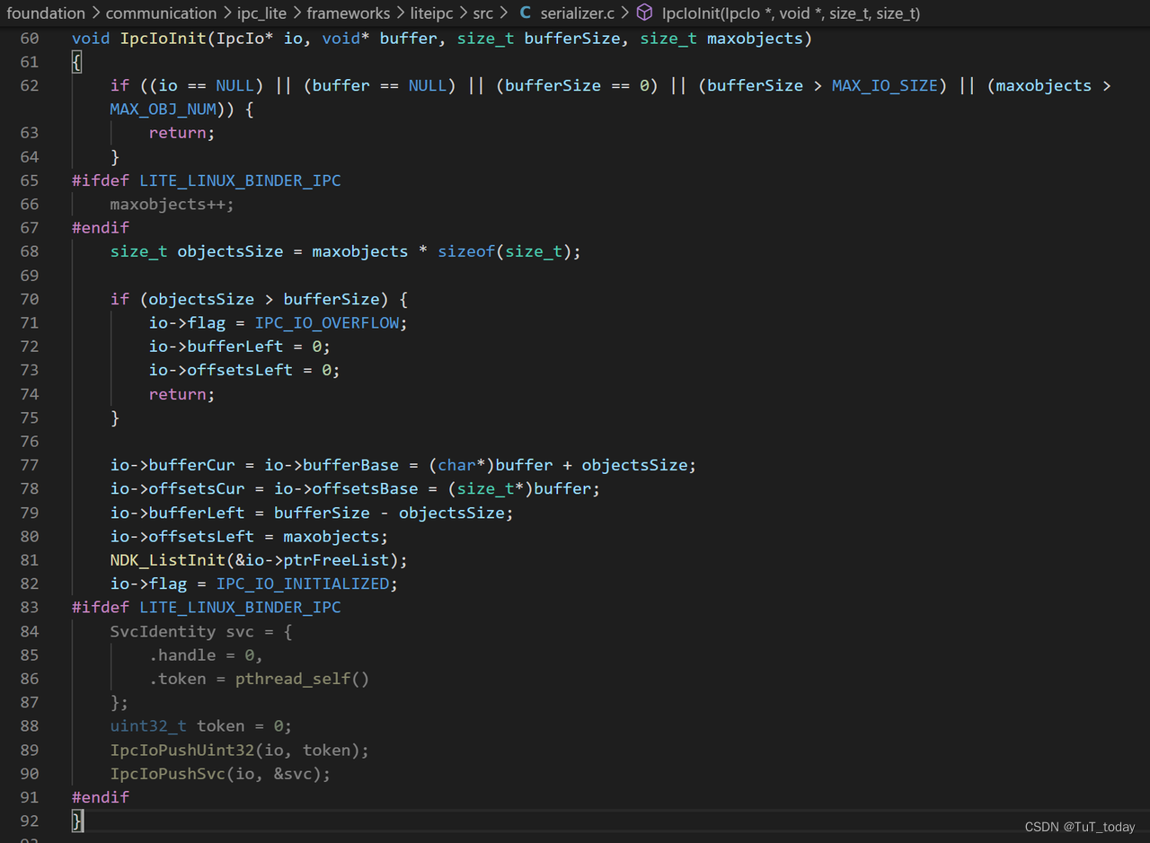The width and height of the screenshot is (1150, 843).
Task: Select ipc_lite in the breadcrumb path
Action: coord(261,13)
